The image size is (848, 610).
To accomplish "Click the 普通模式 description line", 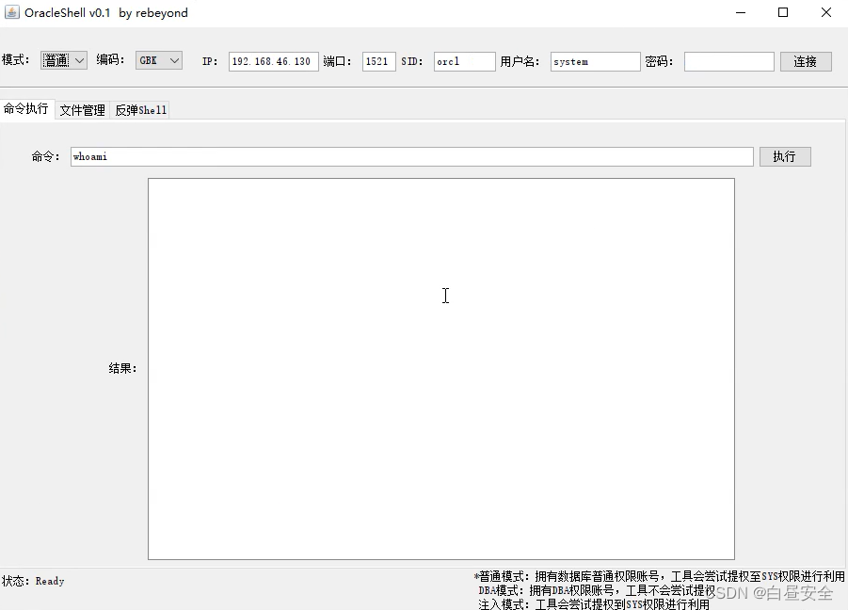I will [x=659, y=576].
